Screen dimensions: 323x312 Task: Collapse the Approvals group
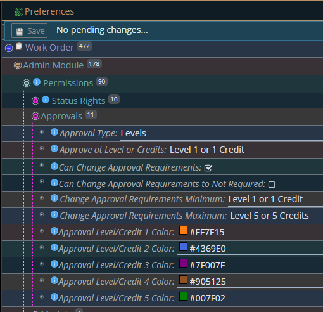(x=35, y=116)
